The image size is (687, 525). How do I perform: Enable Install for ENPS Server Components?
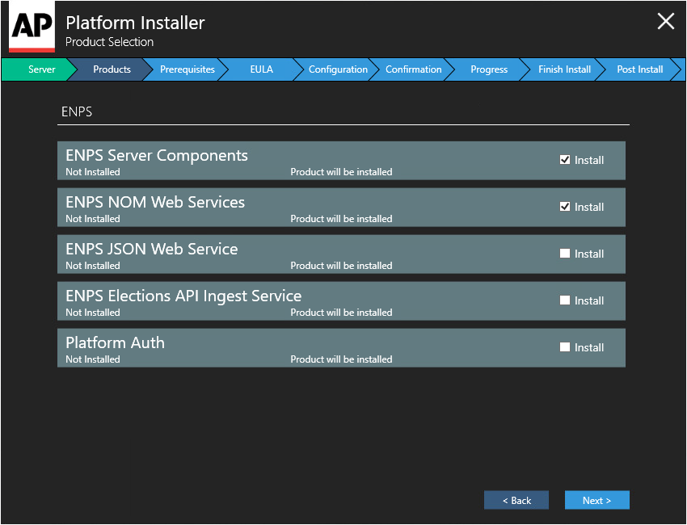click(565, 160)
